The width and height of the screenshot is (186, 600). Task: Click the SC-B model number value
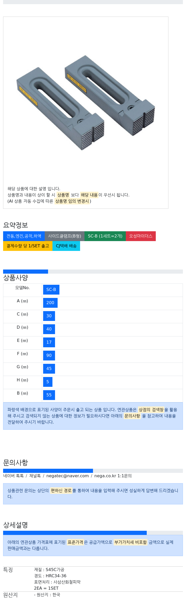51,290
